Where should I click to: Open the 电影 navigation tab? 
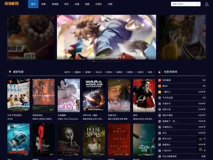click(x=43, y=4)
